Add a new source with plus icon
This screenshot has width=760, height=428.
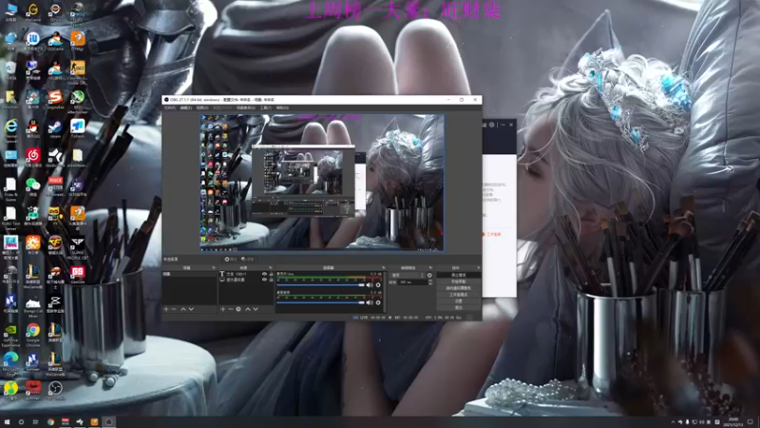pyautogui.click(x=222, y=309)
